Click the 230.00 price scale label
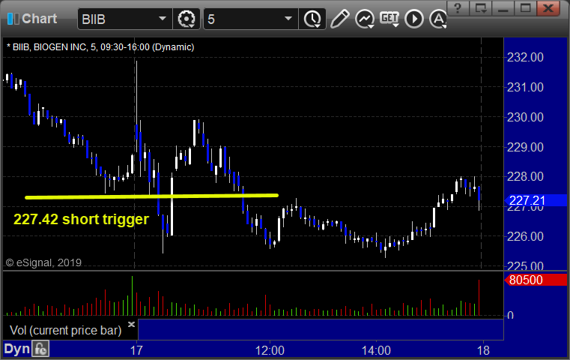570x360 pixels. pos(525,117)
